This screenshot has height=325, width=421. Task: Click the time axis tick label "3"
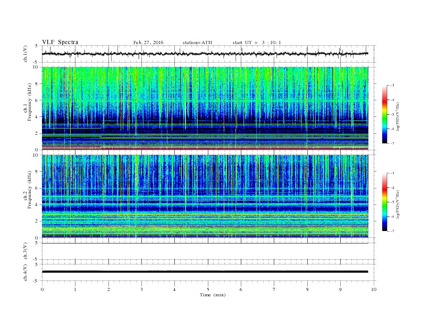(141, 289)
